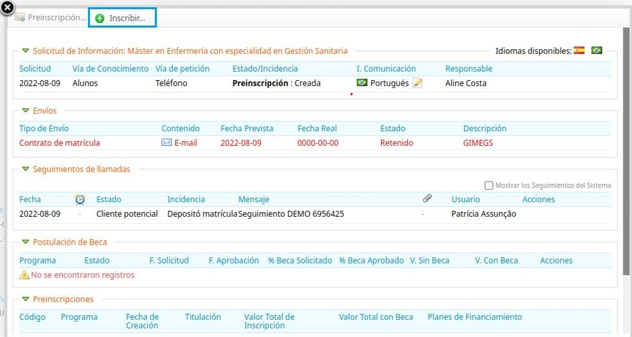Viewport: 632px width, 337px height.
Task: Collapse the Envíos section
Action: 25,111
